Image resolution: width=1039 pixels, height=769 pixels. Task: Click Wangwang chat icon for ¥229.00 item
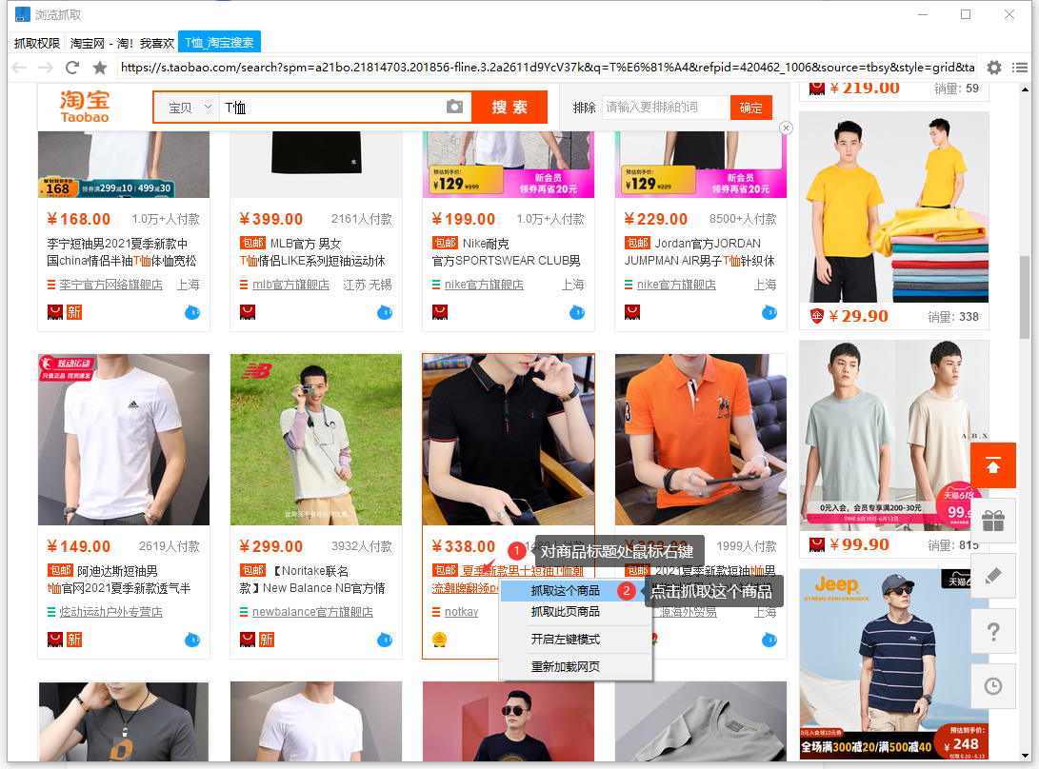[769, 312]
